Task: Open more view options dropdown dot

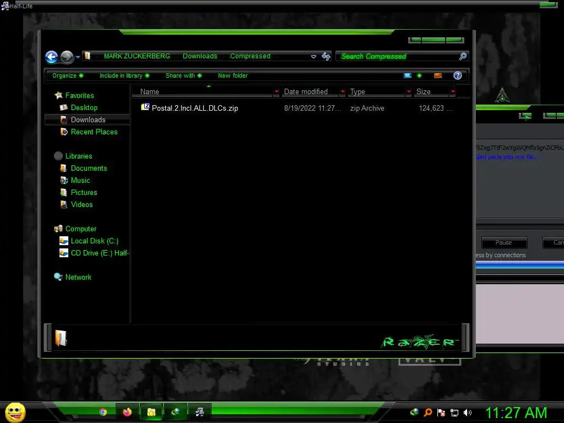Action: click(419, 75)
